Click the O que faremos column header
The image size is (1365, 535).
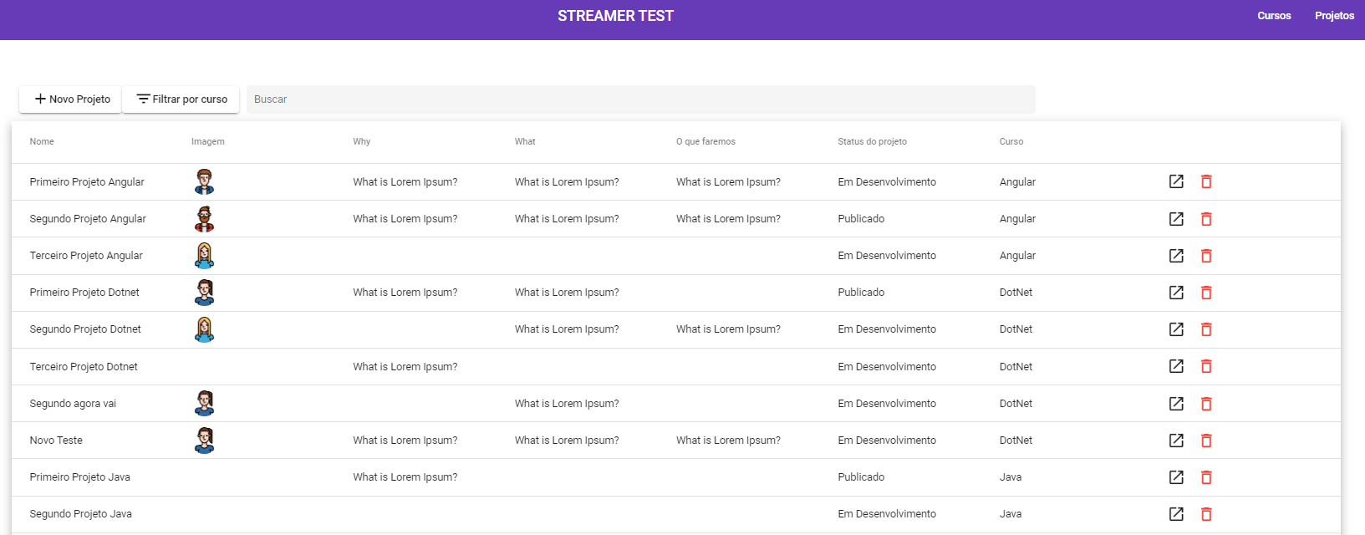tap(705, 141)
